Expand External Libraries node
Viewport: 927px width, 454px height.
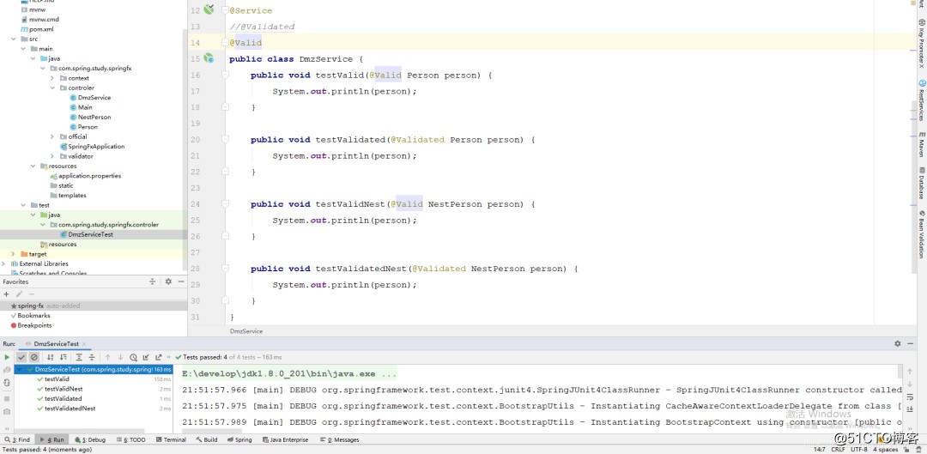coord(4,263)
